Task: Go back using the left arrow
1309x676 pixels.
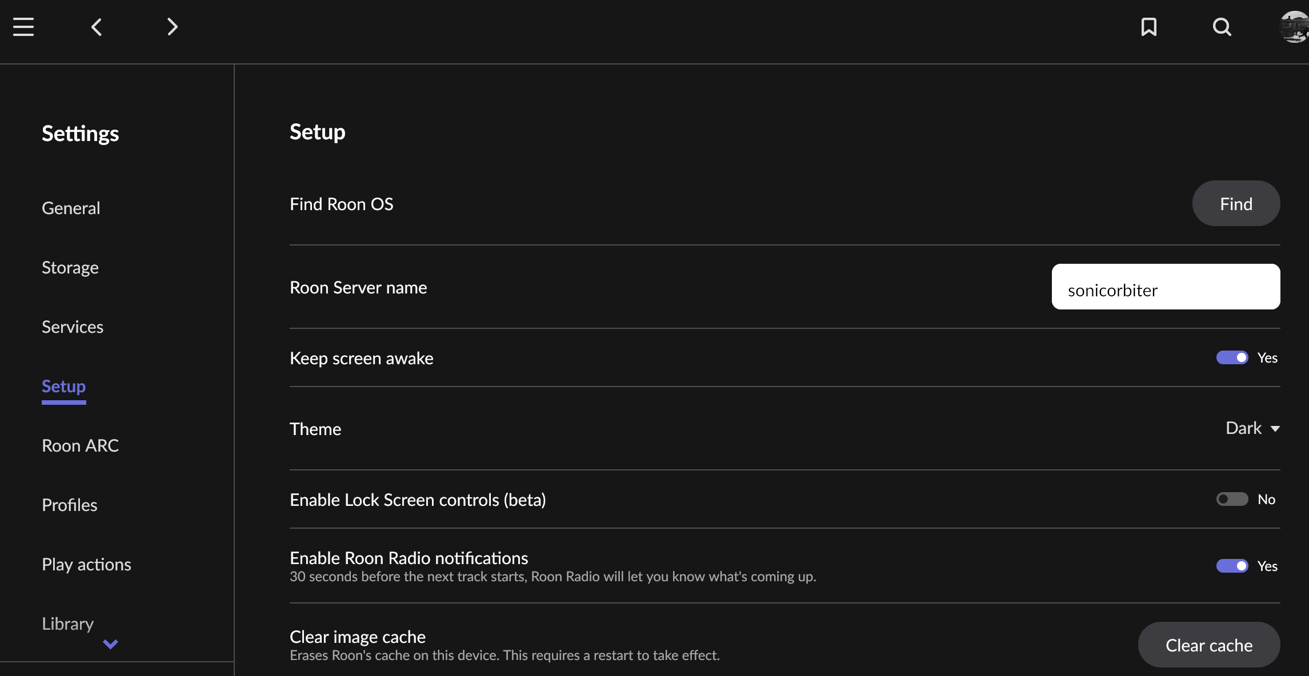Action: point(97,27)
